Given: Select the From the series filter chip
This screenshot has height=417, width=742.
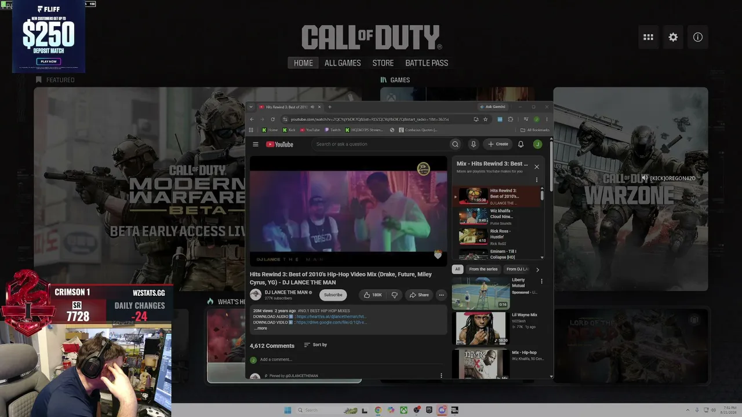Looking at the screenshot, I should coord(483,269).
